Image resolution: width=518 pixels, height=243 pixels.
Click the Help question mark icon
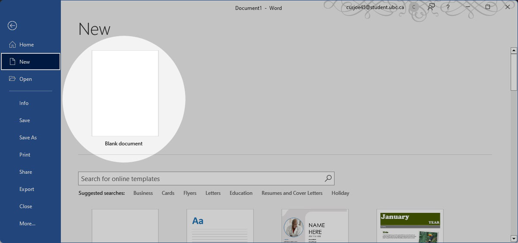point(448,7)
